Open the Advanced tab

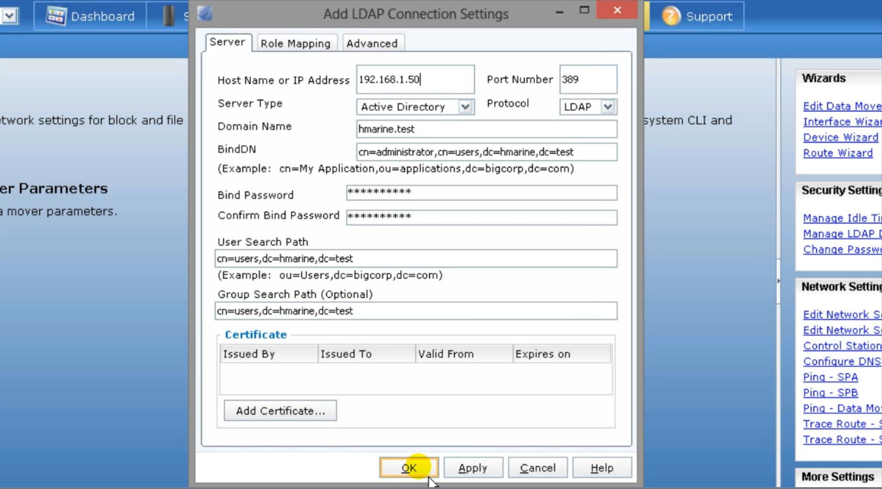(x=372, y=43)
